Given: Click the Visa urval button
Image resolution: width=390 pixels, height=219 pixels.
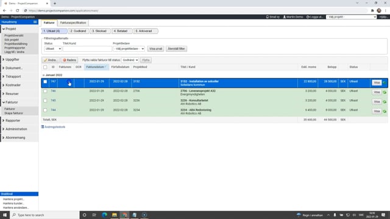Looking at the screenshot, I should pos(156,49).
